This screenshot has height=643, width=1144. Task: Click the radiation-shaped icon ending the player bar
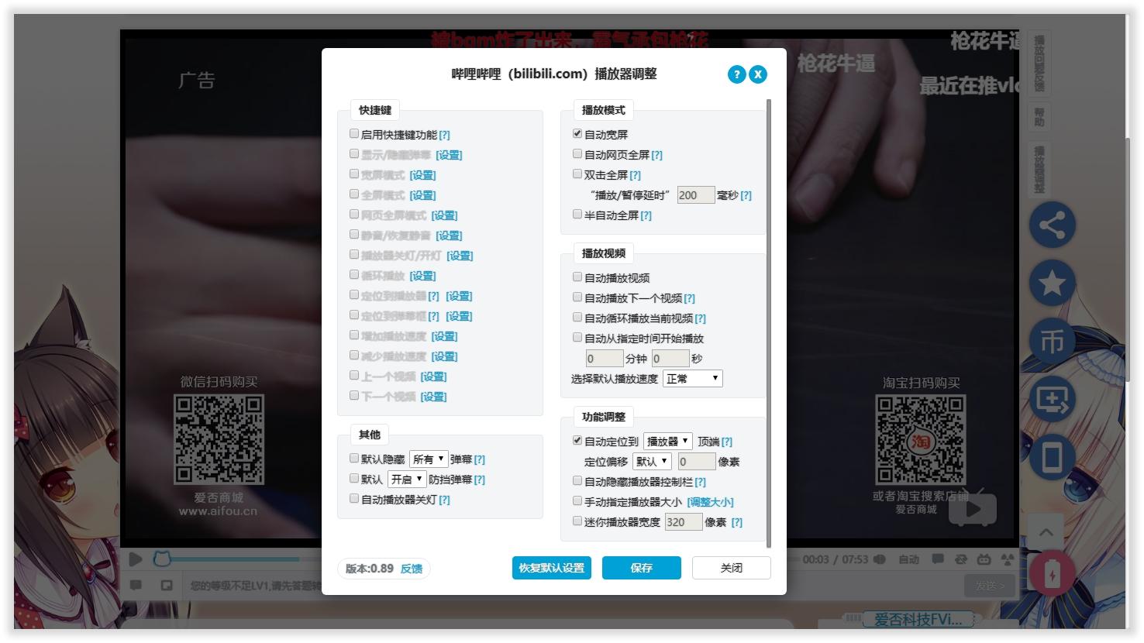tap(1008, 559)
